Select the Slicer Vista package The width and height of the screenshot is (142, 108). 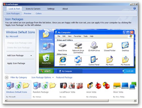click(x=125, y=89)
